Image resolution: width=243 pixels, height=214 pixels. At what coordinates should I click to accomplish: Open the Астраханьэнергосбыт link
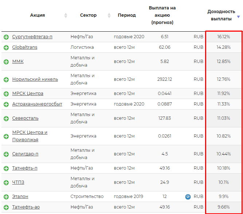(x=37, y=104)
